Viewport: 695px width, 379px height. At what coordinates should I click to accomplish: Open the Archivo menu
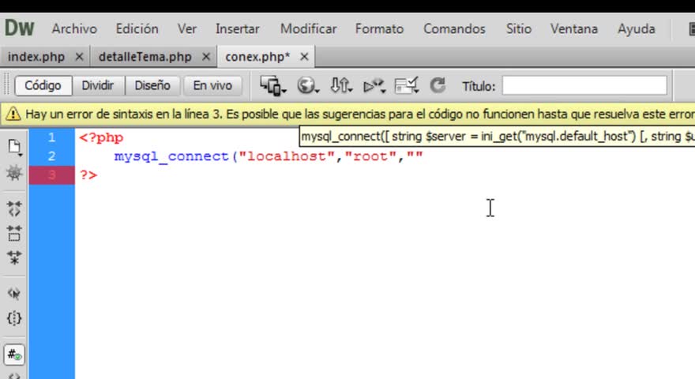[x=74, y=28]
